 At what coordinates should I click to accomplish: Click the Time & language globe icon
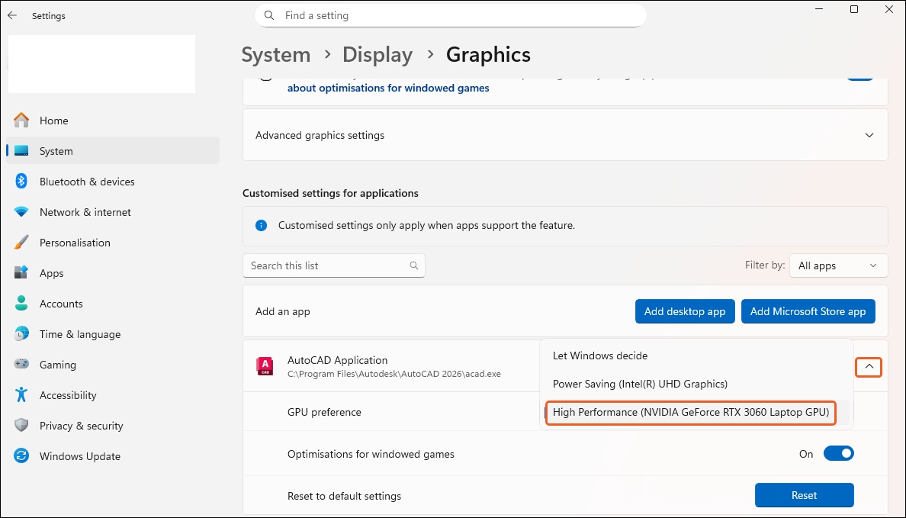tap(21, 334)
